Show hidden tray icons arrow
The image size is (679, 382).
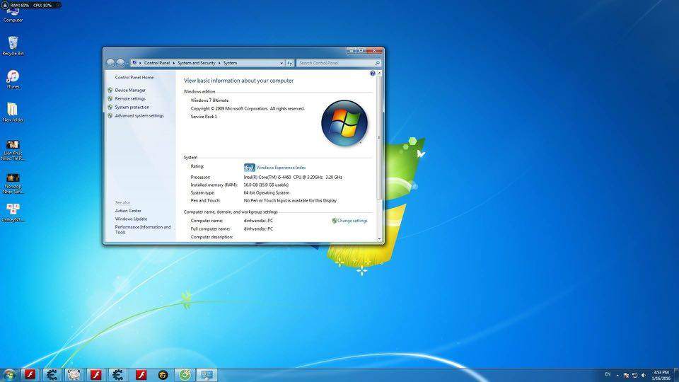coord(617,375)
